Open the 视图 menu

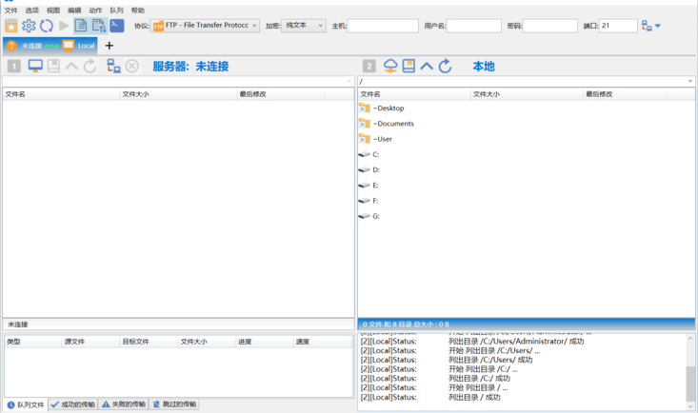[x=53, y=10]
